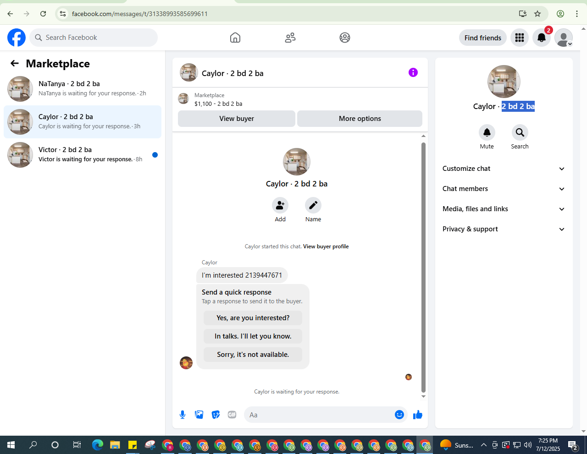Bookmark this page with star icon
The width and height of the screenshot is (587, 454).
pos(537,14)
